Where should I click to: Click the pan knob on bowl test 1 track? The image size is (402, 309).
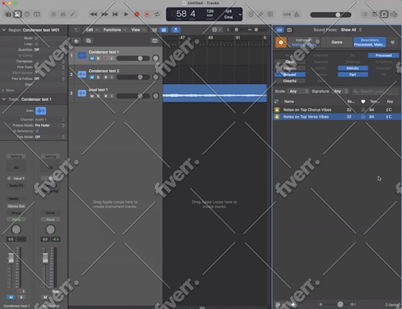pyautogui.click(x=156, y=96)
